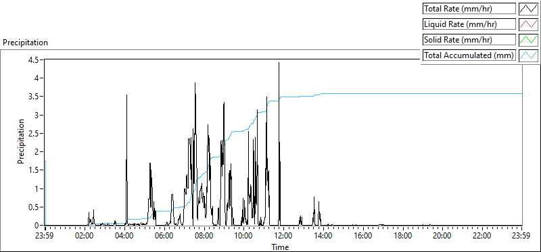Click the 14:00 time tick label

coord(323,236)
